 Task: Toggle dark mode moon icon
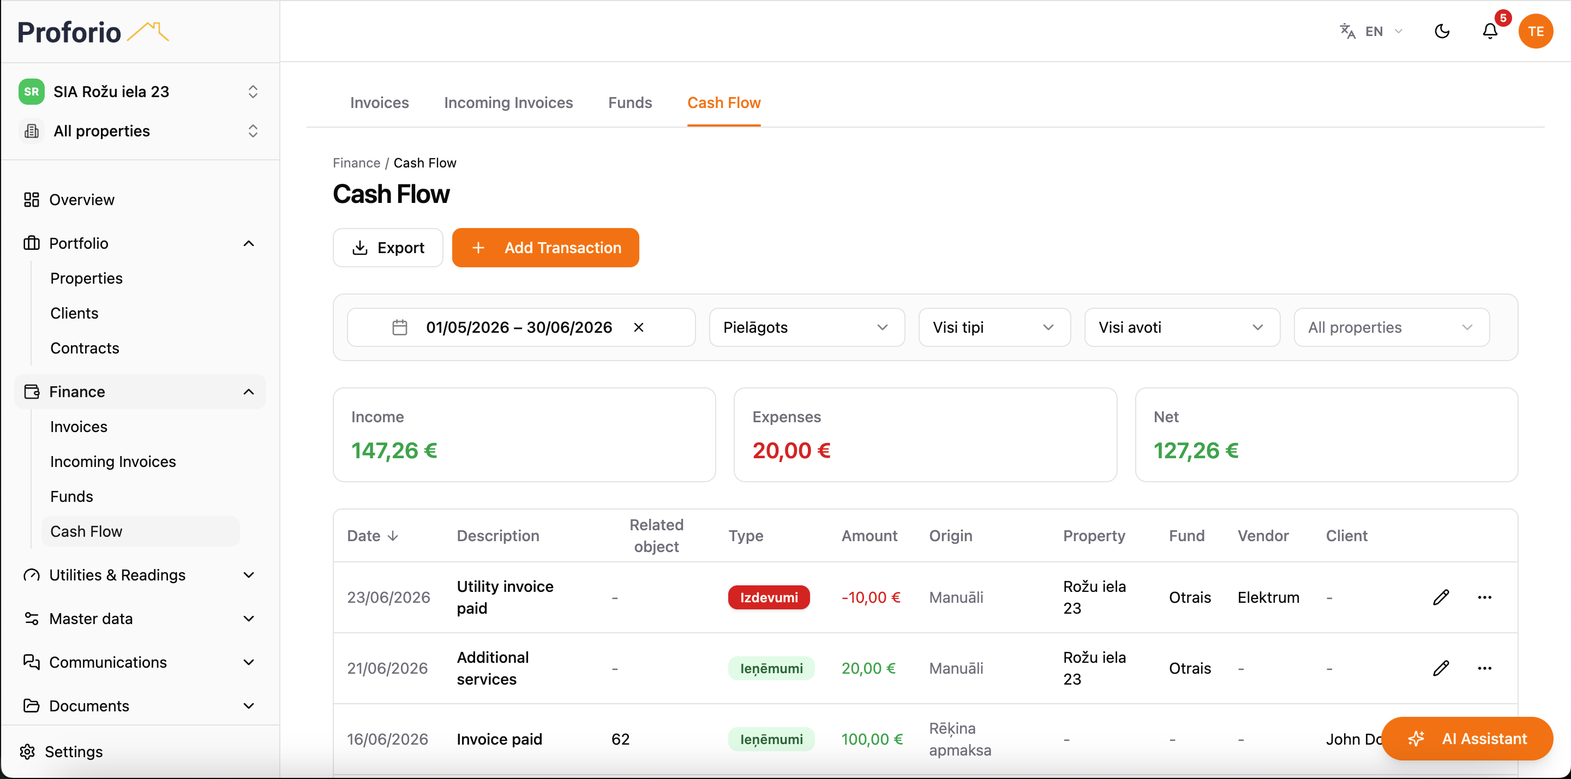tap(1442, 31)
